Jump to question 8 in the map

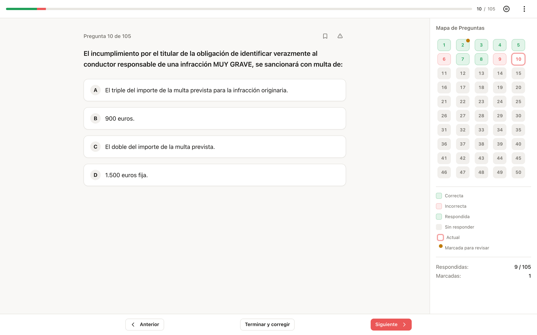(481, 59)
